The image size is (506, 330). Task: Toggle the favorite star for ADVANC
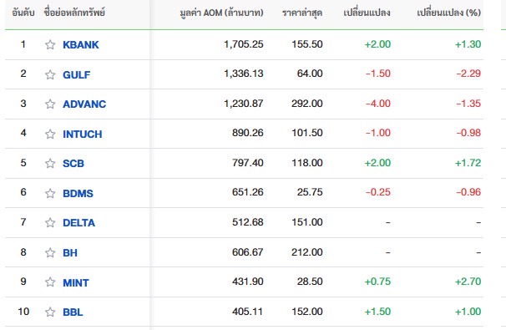pos(50,104)
